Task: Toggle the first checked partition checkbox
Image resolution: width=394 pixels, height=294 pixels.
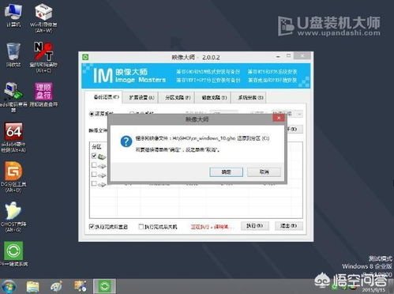Action: click(x=94, y=156)
